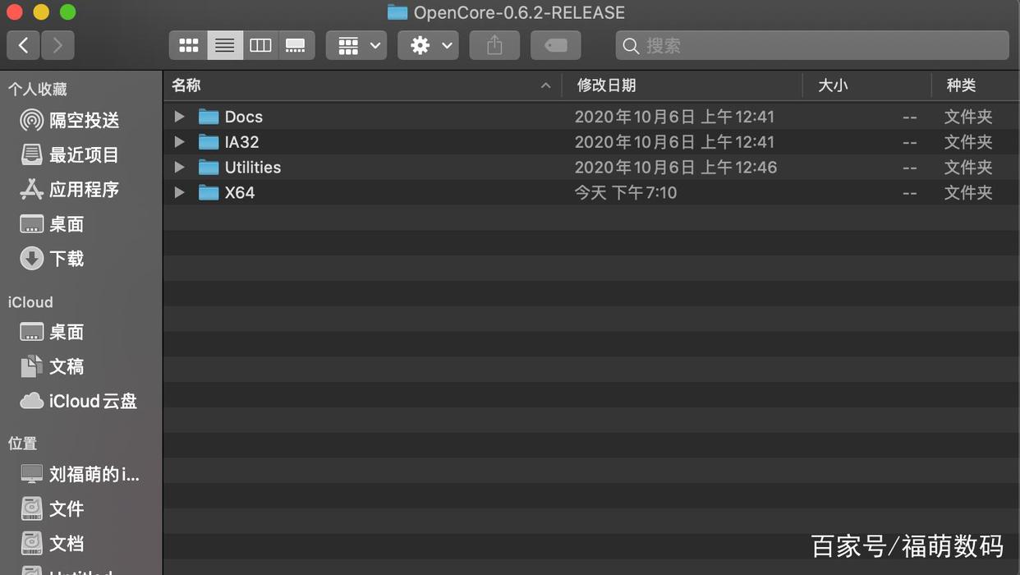Click the green full-screen window button
Image resolution: width=1020 pixels, height=575 pixels.
(x=68, y=12)
